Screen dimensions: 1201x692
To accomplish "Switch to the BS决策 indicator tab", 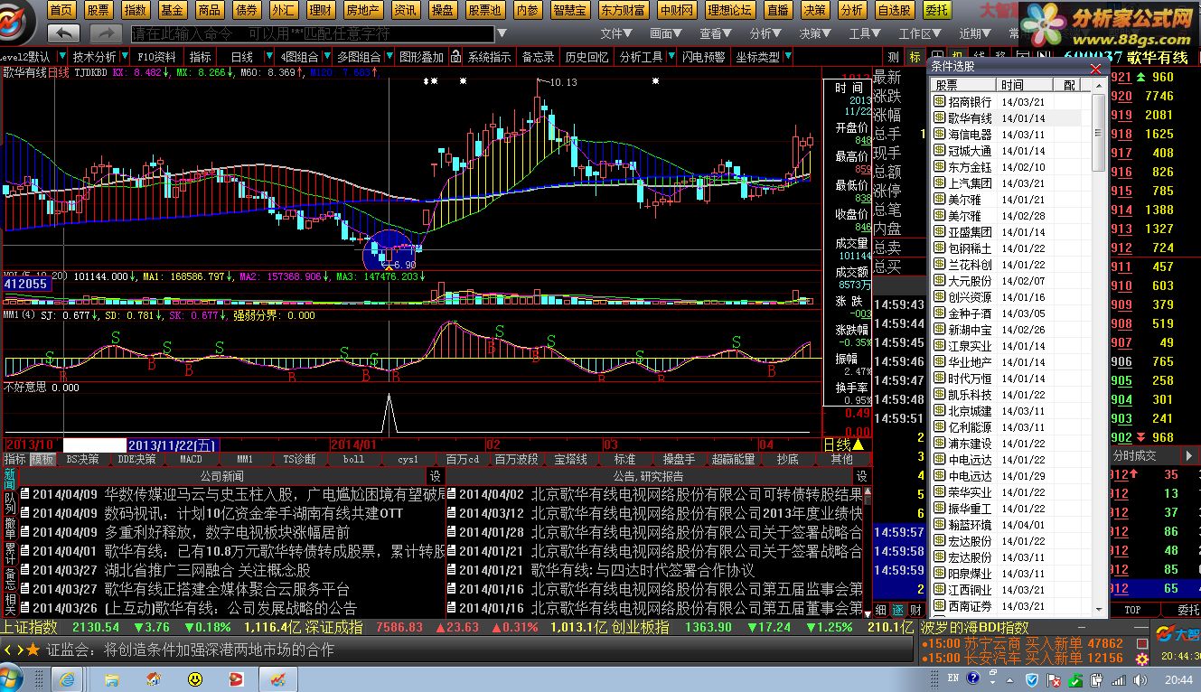I will [82, 459].
